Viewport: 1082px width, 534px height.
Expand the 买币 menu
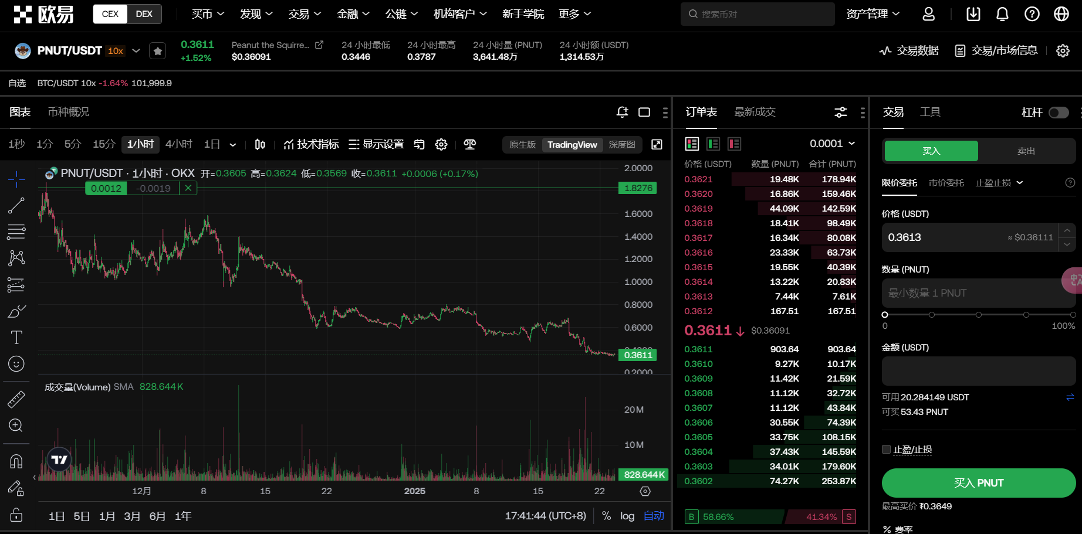(208, 14)
